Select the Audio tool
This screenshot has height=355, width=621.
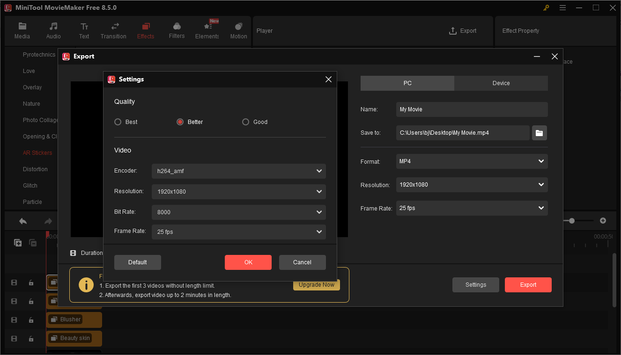tap(53, 30)
